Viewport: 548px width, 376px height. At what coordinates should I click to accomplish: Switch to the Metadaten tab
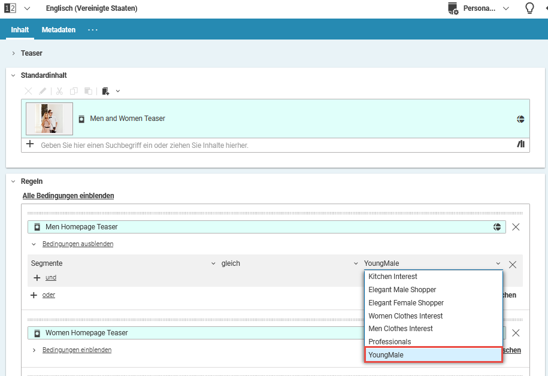click(59, 30)
